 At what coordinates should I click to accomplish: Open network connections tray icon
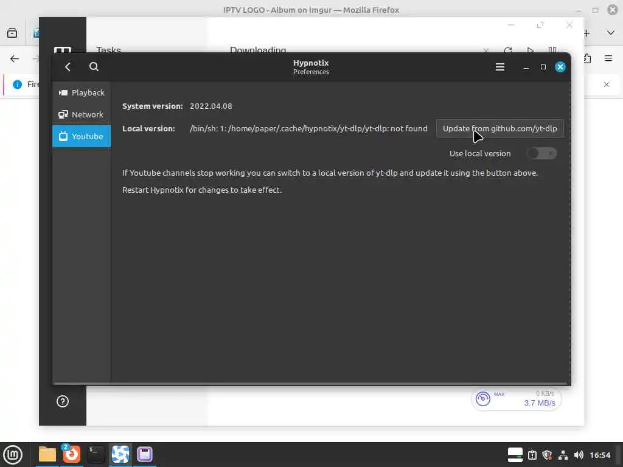pyautogui.click(x=563, y=455)
